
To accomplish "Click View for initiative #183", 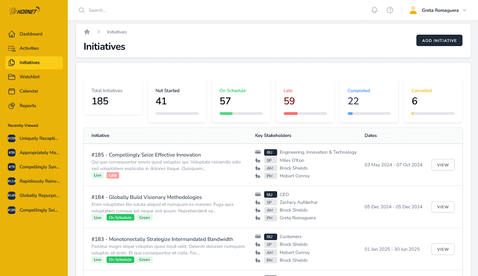I will [x=442, y=249].
